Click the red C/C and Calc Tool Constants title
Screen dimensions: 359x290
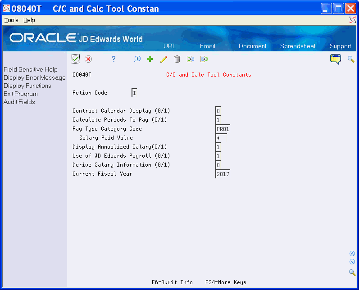tap(209, 75)
